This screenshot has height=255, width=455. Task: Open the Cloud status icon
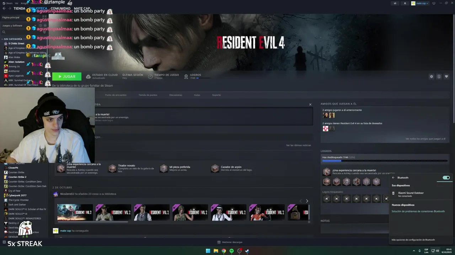pos(88,76)
